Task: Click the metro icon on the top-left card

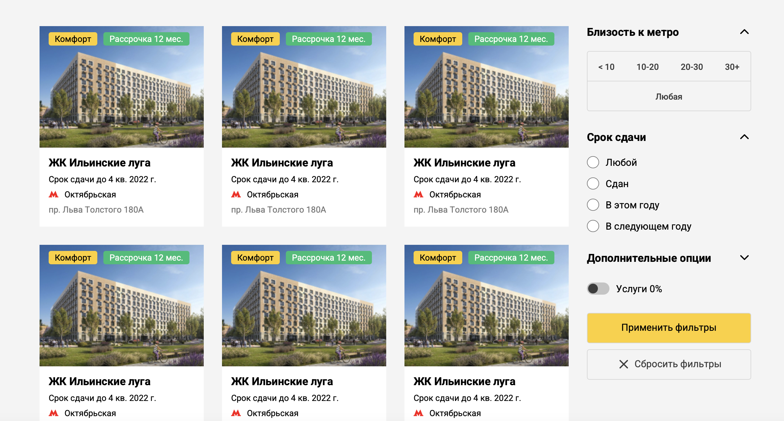Action: 54,194
